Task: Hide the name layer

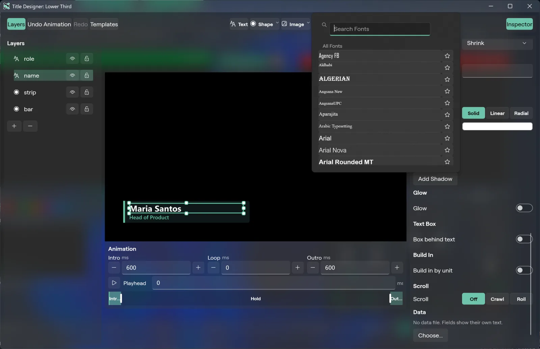Action: 72,75
